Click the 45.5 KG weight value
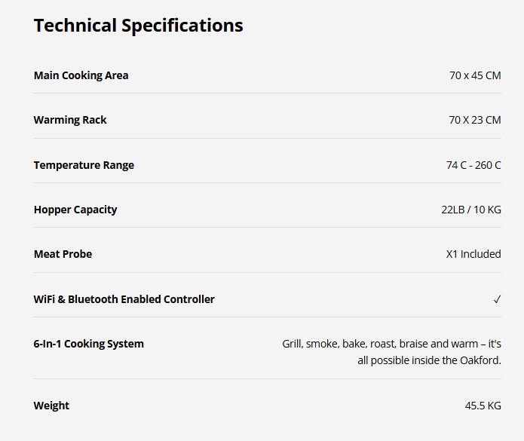This screenshot has height=441, width=524. (x=483, y=406)
